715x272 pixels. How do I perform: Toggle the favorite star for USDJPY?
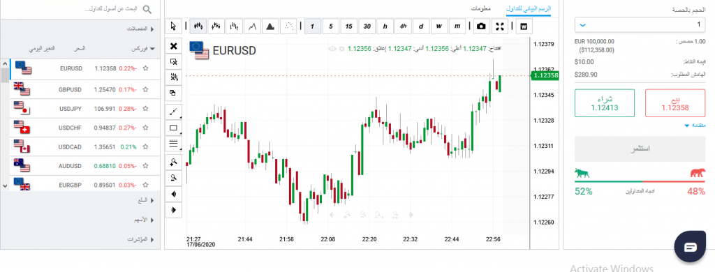(145, 108)
